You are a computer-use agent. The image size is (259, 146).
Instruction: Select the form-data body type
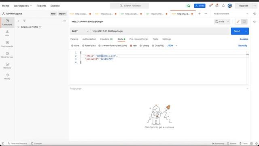89,45
